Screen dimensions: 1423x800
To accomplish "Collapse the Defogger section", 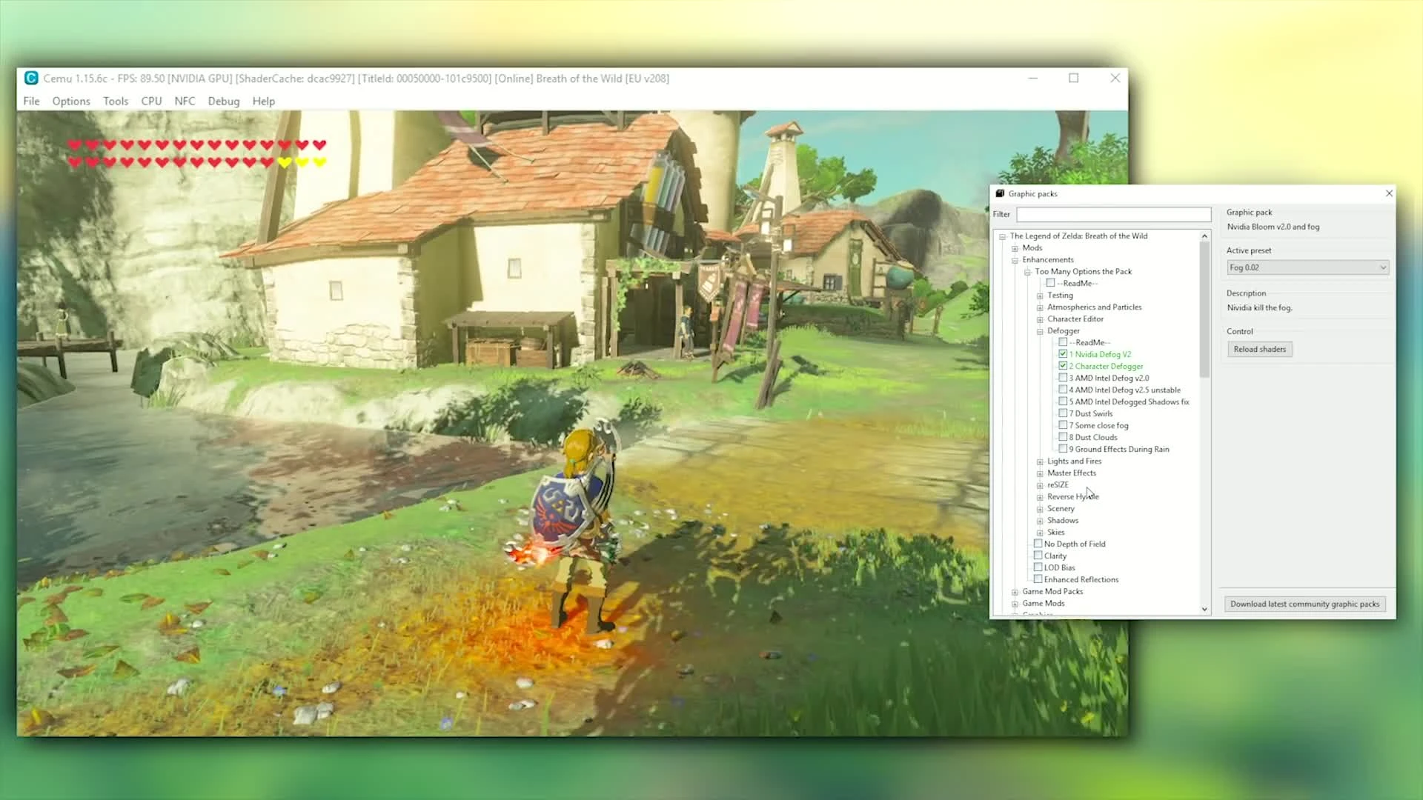I will (1040, 330).
